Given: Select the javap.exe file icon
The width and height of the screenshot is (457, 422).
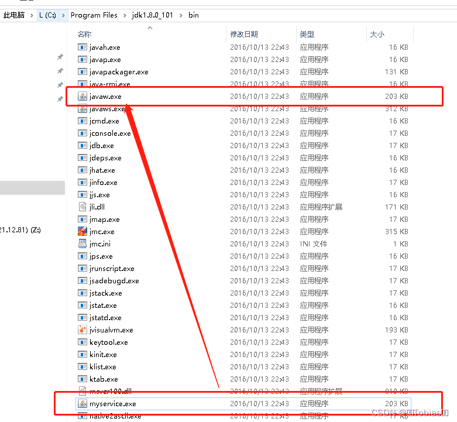Looking at the screenshot, I should (83, 60).
